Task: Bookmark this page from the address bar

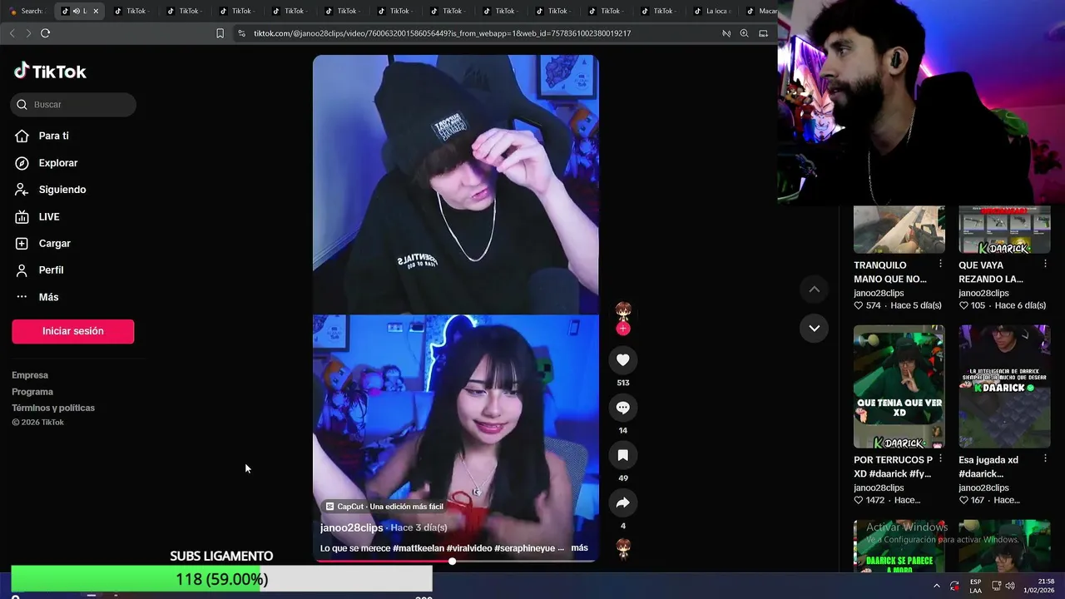Action: 220,33
